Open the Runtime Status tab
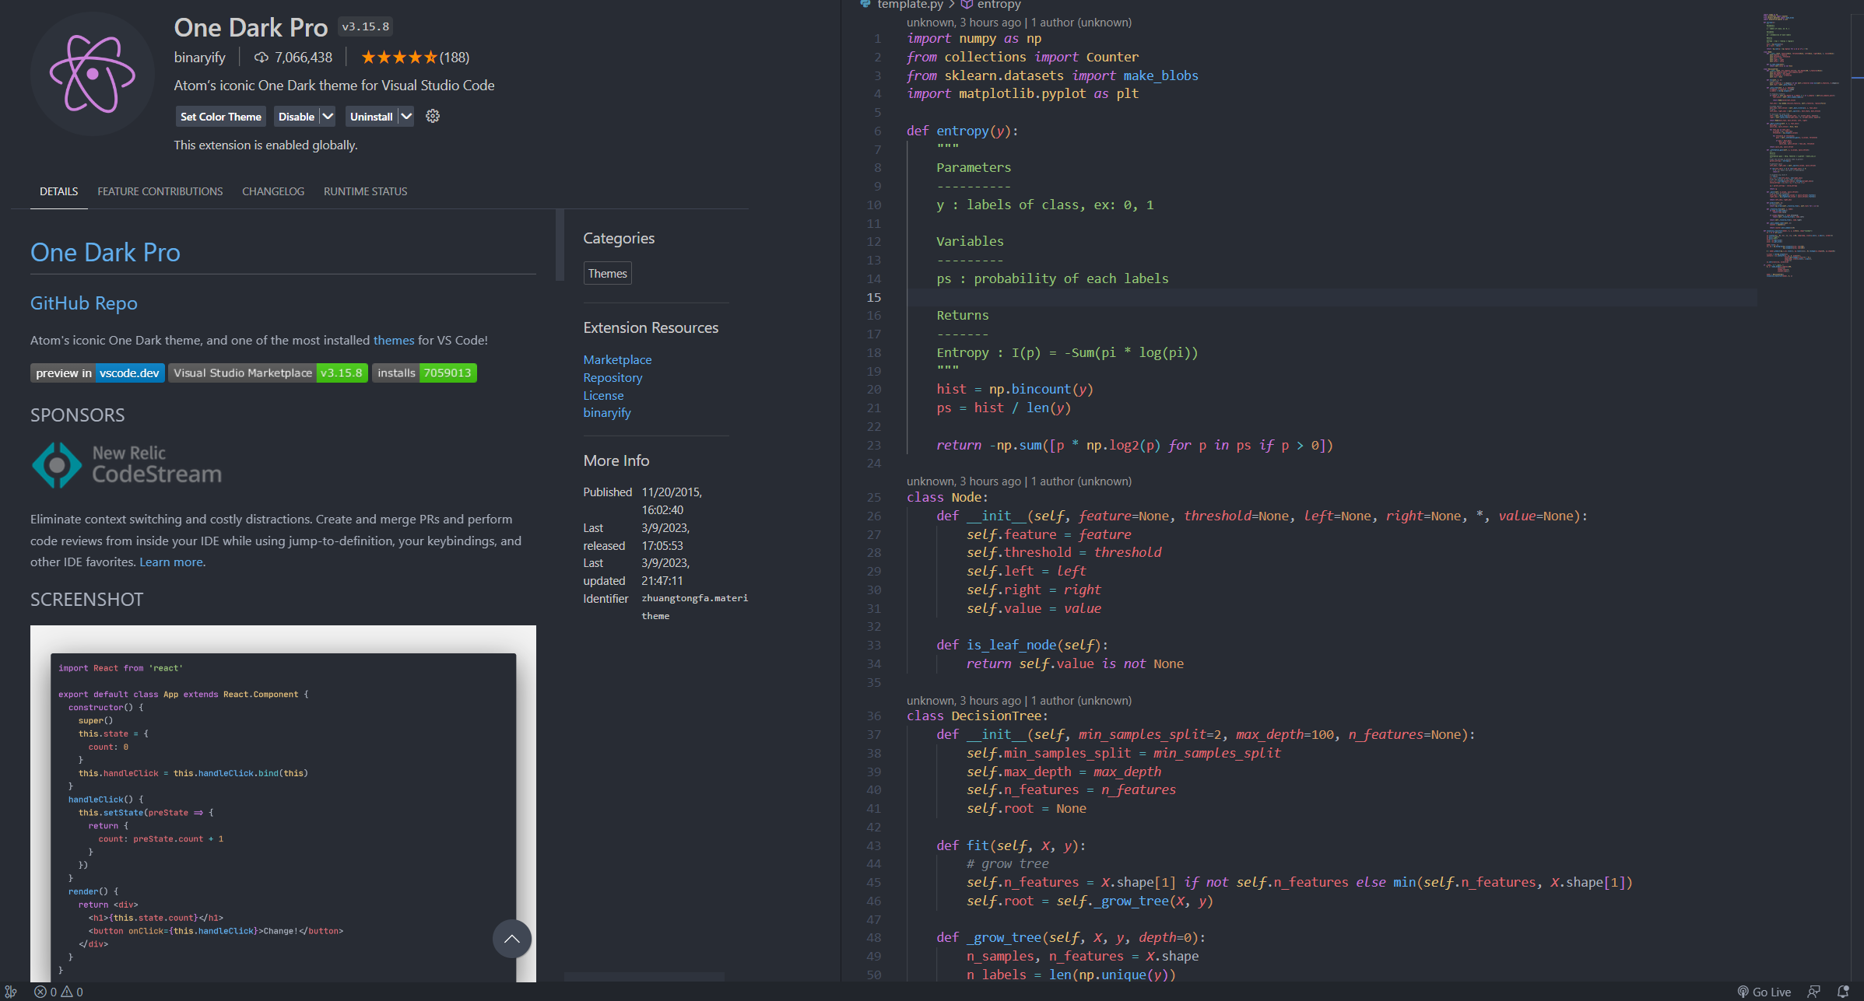The width and height of the screenshot is (1864, 1001). point(365,191)
